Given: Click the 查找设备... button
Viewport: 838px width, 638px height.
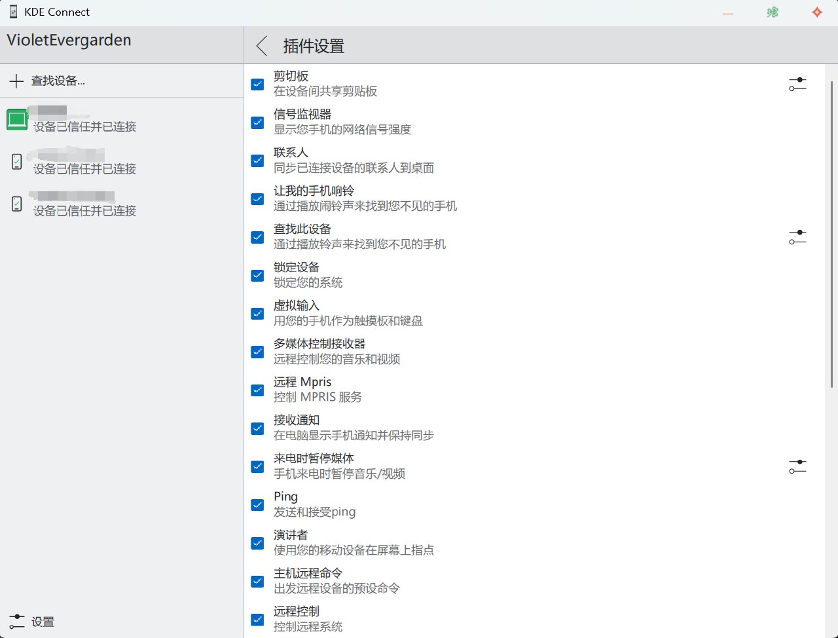Looking at the screenshot, I should 58,81.
